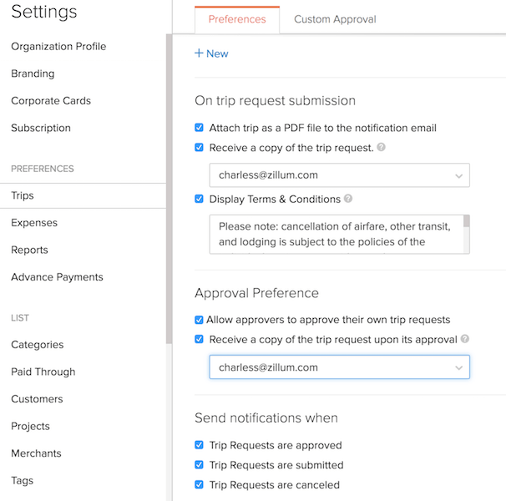The image size is (506, 501).
Task: Uncheck Attach trip as a PDF file checkbox
Action: (199, 128)
